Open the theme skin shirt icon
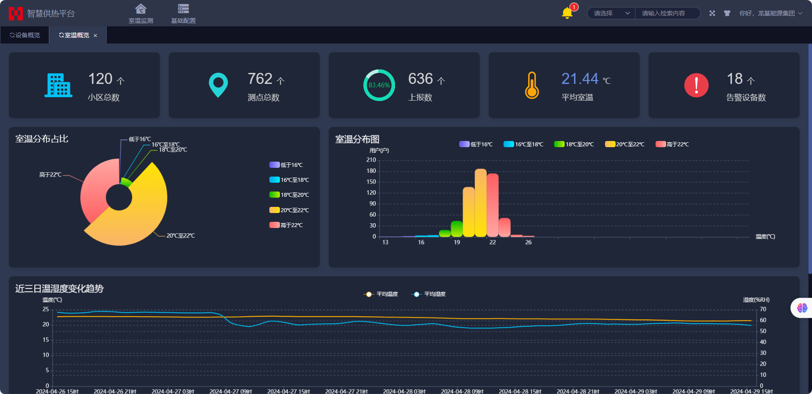 point(727,13)
